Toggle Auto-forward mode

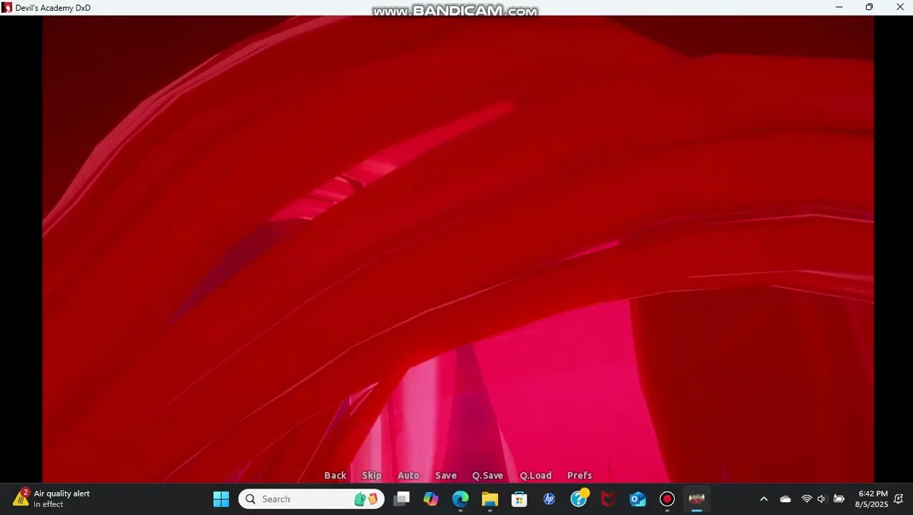(x=408, y=475)
